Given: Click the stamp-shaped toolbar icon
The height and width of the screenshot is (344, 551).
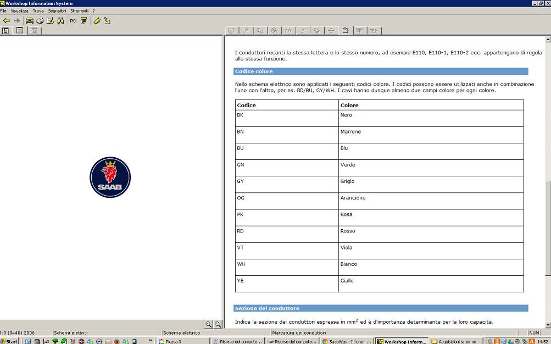Looking at the screenshot, I should [84, 21].
